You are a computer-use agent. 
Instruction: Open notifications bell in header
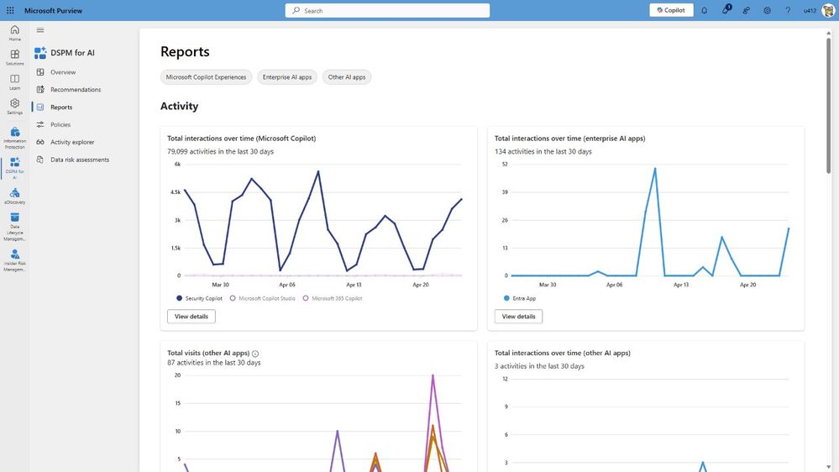pos(704,10)
